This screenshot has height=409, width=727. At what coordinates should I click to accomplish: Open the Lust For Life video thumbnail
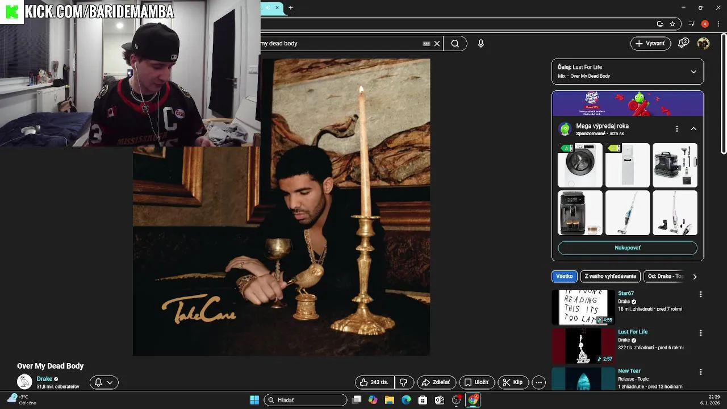(x=583, y=346)
